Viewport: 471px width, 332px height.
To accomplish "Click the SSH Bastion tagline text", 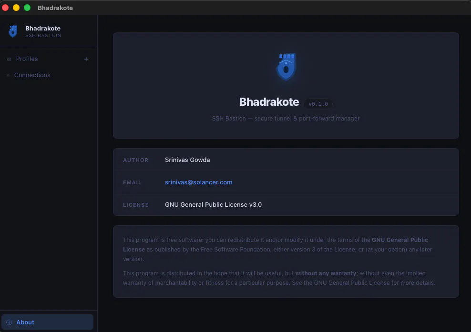I will pyautogui.click(x=286, y=119).
